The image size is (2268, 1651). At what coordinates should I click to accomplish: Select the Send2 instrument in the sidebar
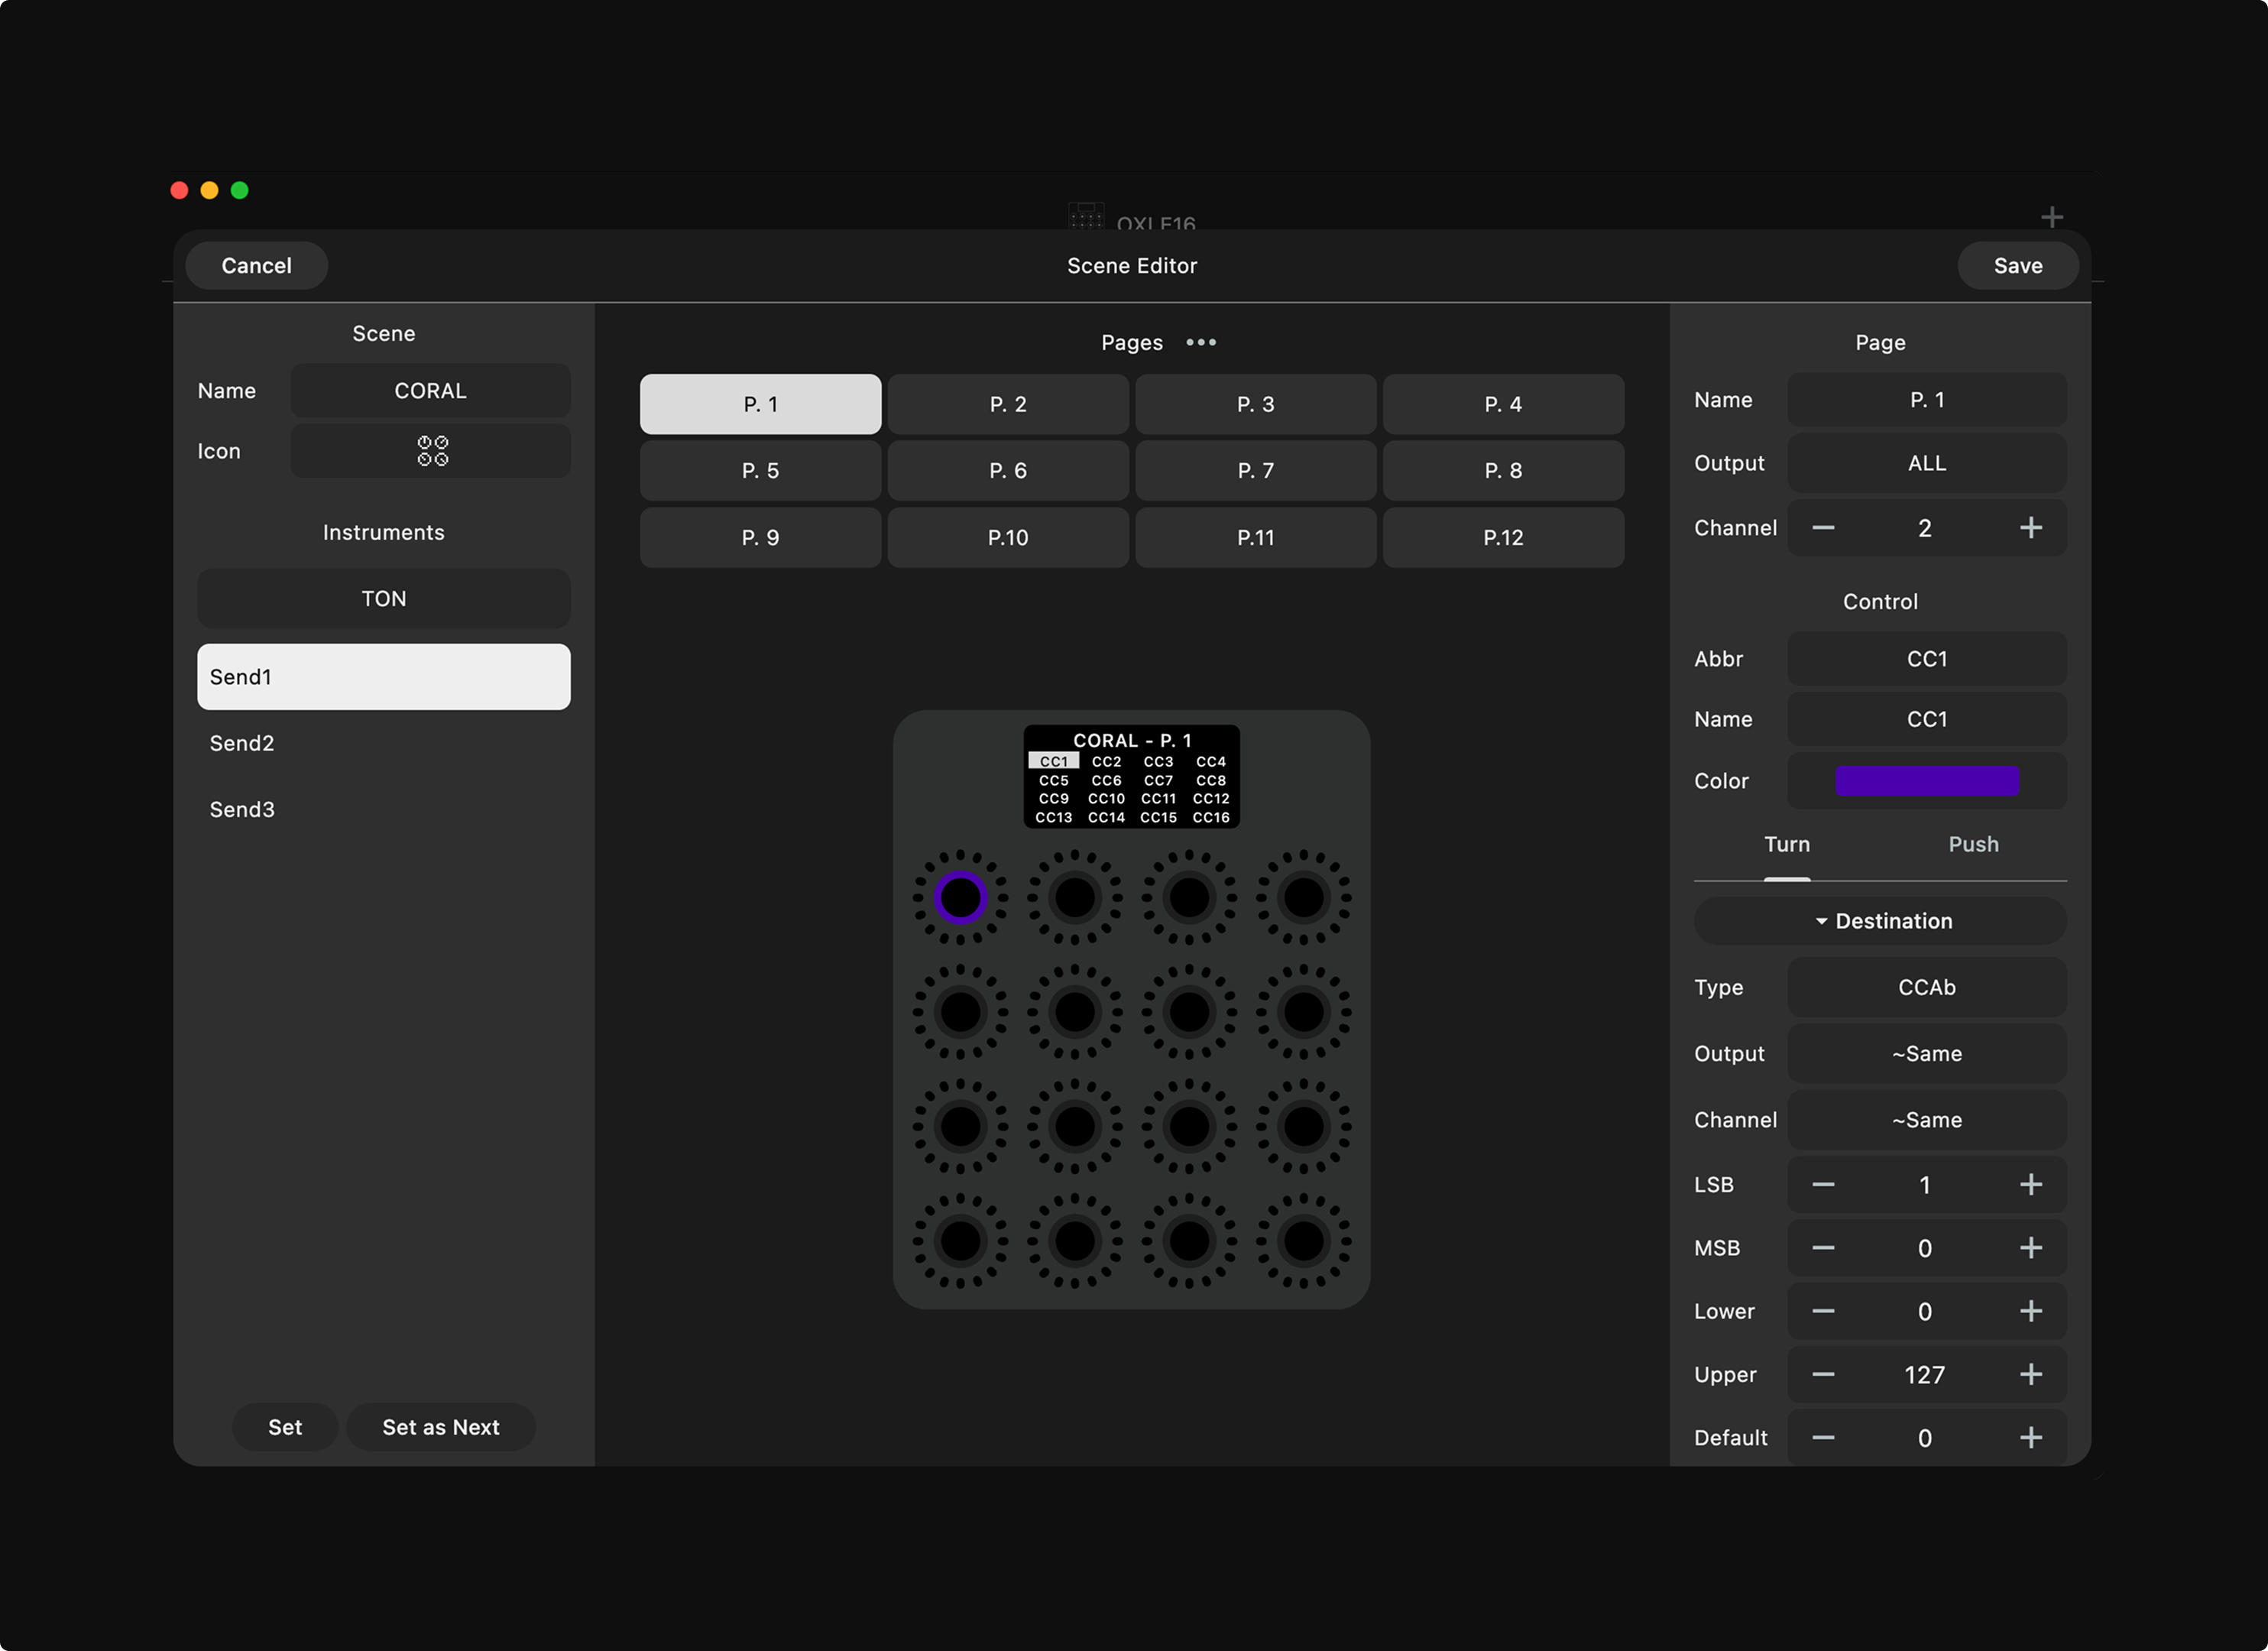(x=383, y=743)
